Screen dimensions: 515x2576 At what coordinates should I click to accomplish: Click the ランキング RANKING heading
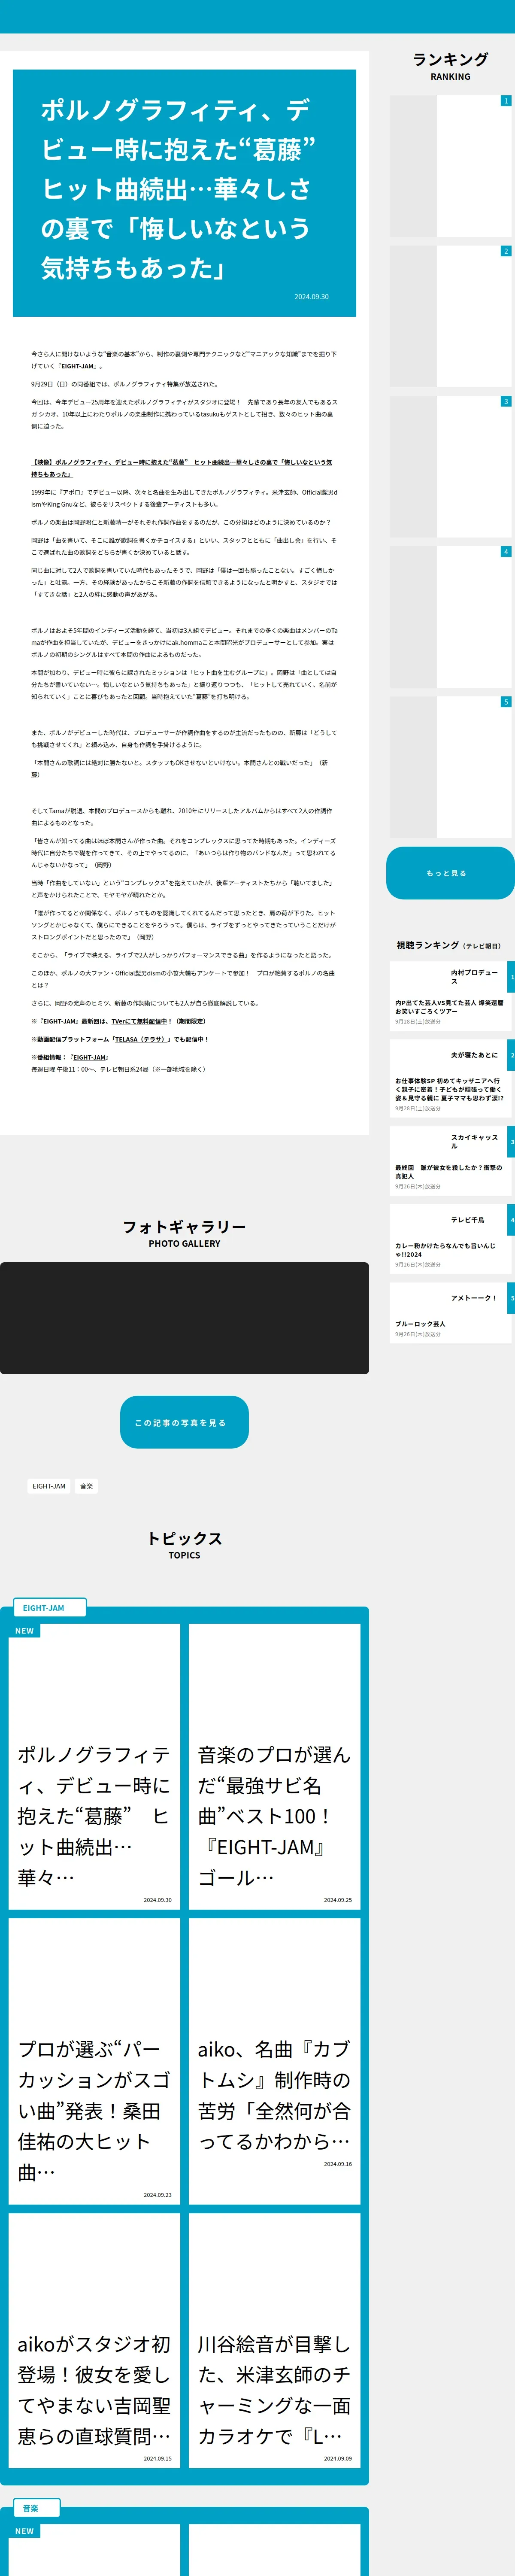click(450, 66)
